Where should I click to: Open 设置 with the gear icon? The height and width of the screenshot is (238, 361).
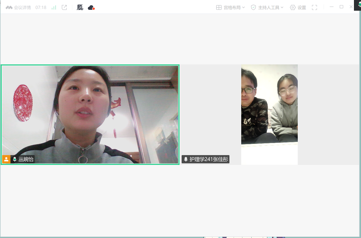[298, 8]
